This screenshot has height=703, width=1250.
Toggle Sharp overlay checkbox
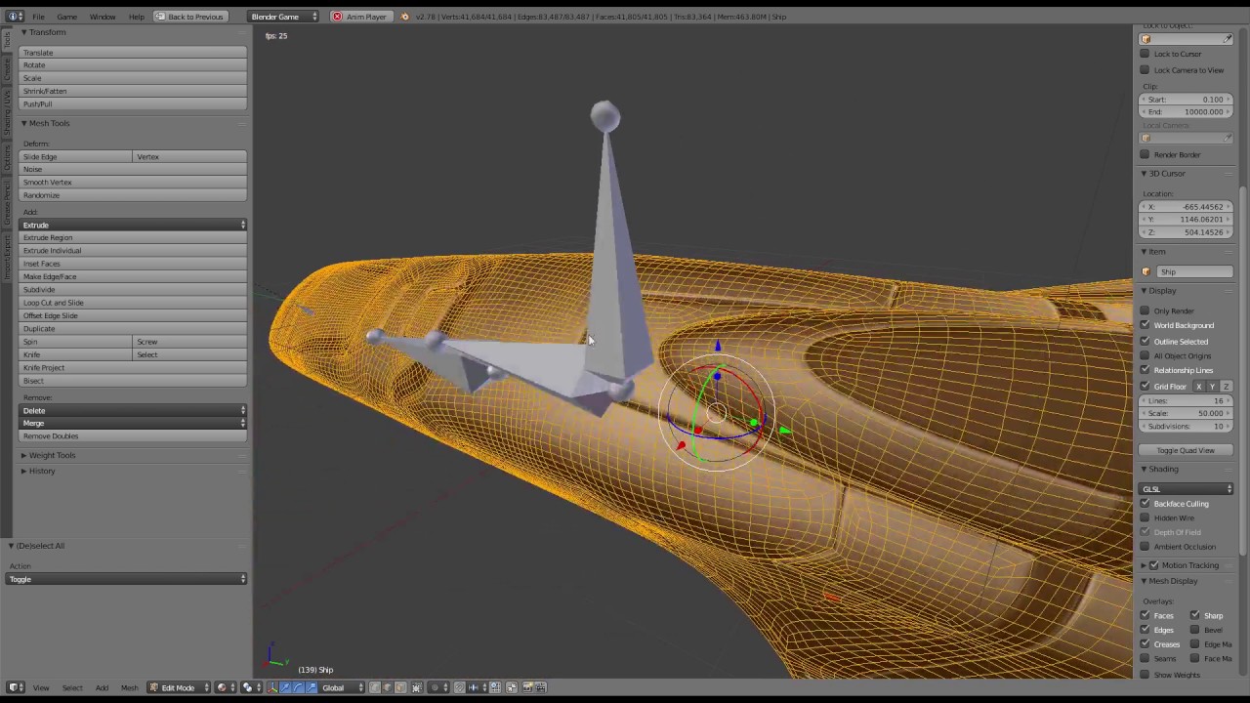tap(1194, 615)
